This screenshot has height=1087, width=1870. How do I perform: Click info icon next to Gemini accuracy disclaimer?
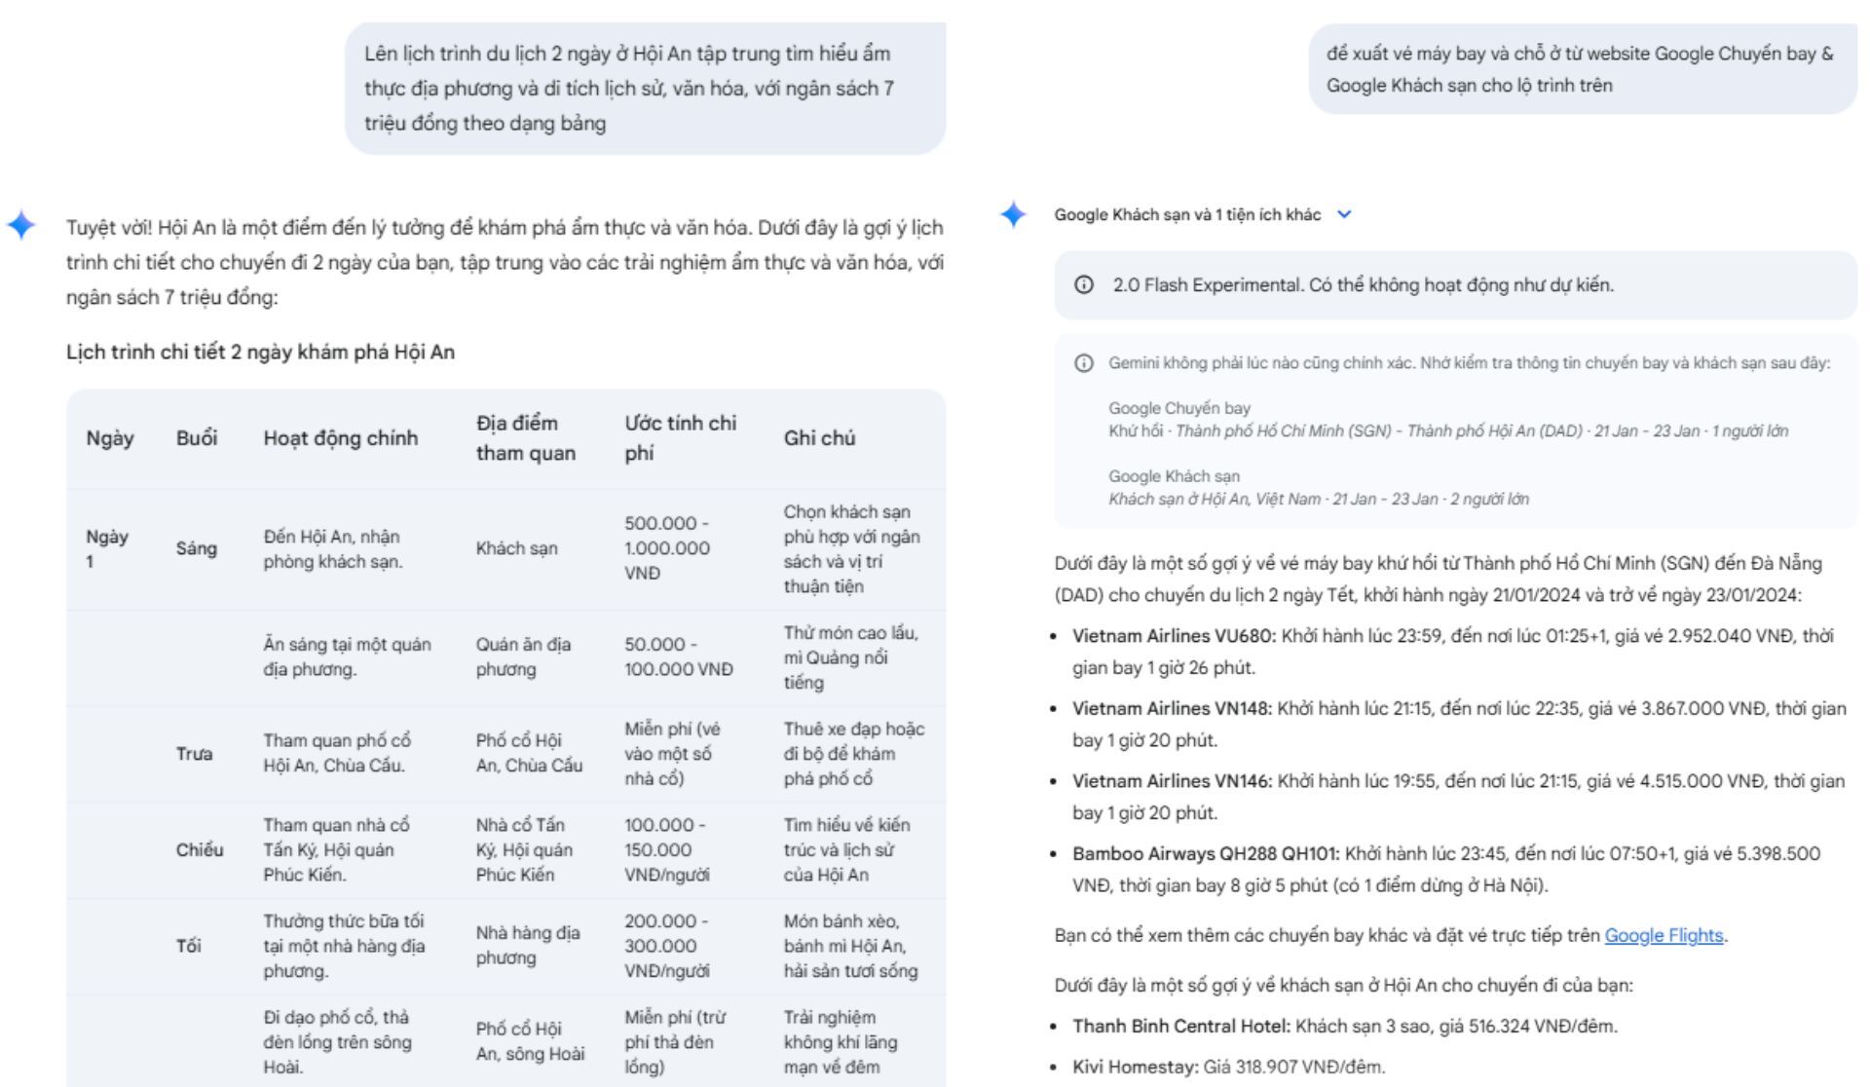[x=1083, y=363]
